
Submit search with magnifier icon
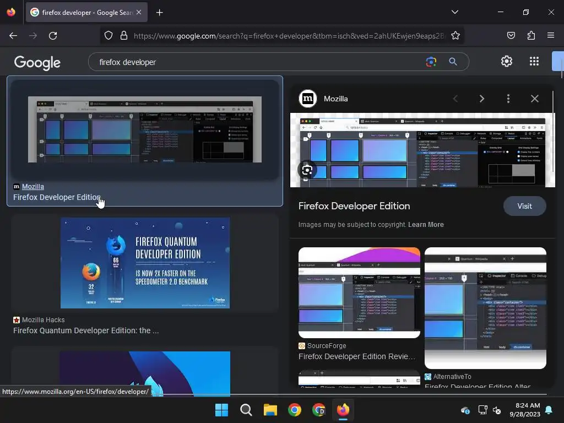453,62
